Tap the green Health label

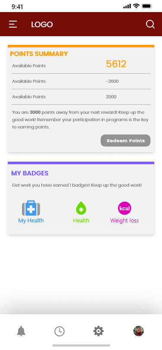[81, 221]
